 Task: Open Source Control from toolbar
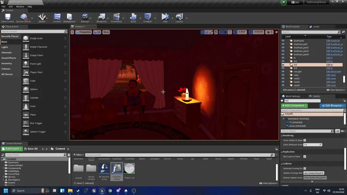24,18
